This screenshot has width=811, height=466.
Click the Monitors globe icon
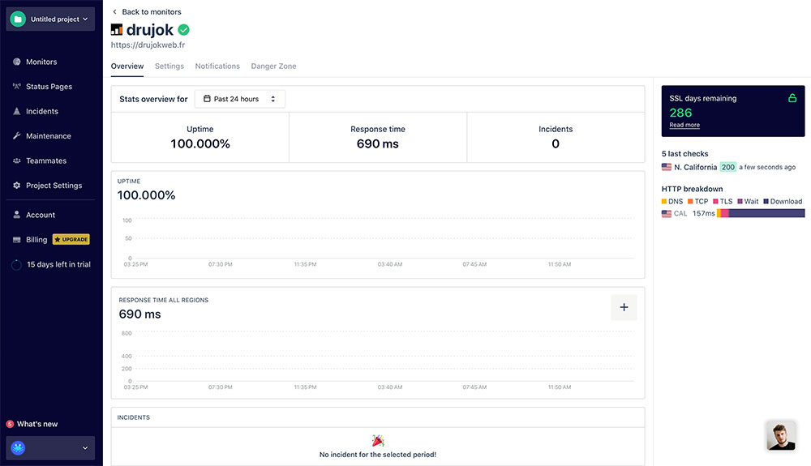coord(16,62)
